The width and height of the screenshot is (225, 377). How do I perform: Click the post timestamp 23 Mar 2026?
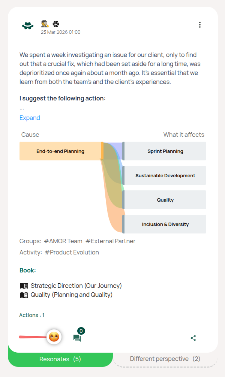coord(60,32)
